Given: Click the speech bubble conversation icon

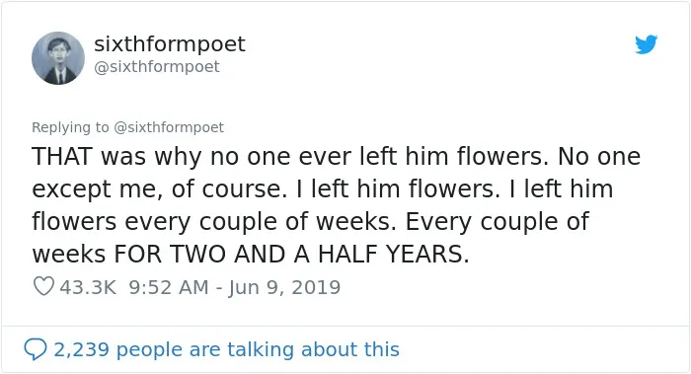Looking at the screenshot, I should (x=36, y=349).
